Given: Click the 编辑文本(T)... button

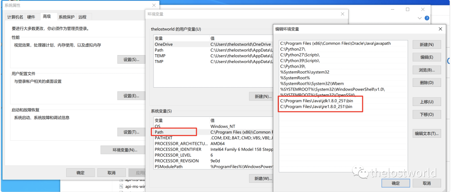Looking at the screenshot, I should point(426,134).
